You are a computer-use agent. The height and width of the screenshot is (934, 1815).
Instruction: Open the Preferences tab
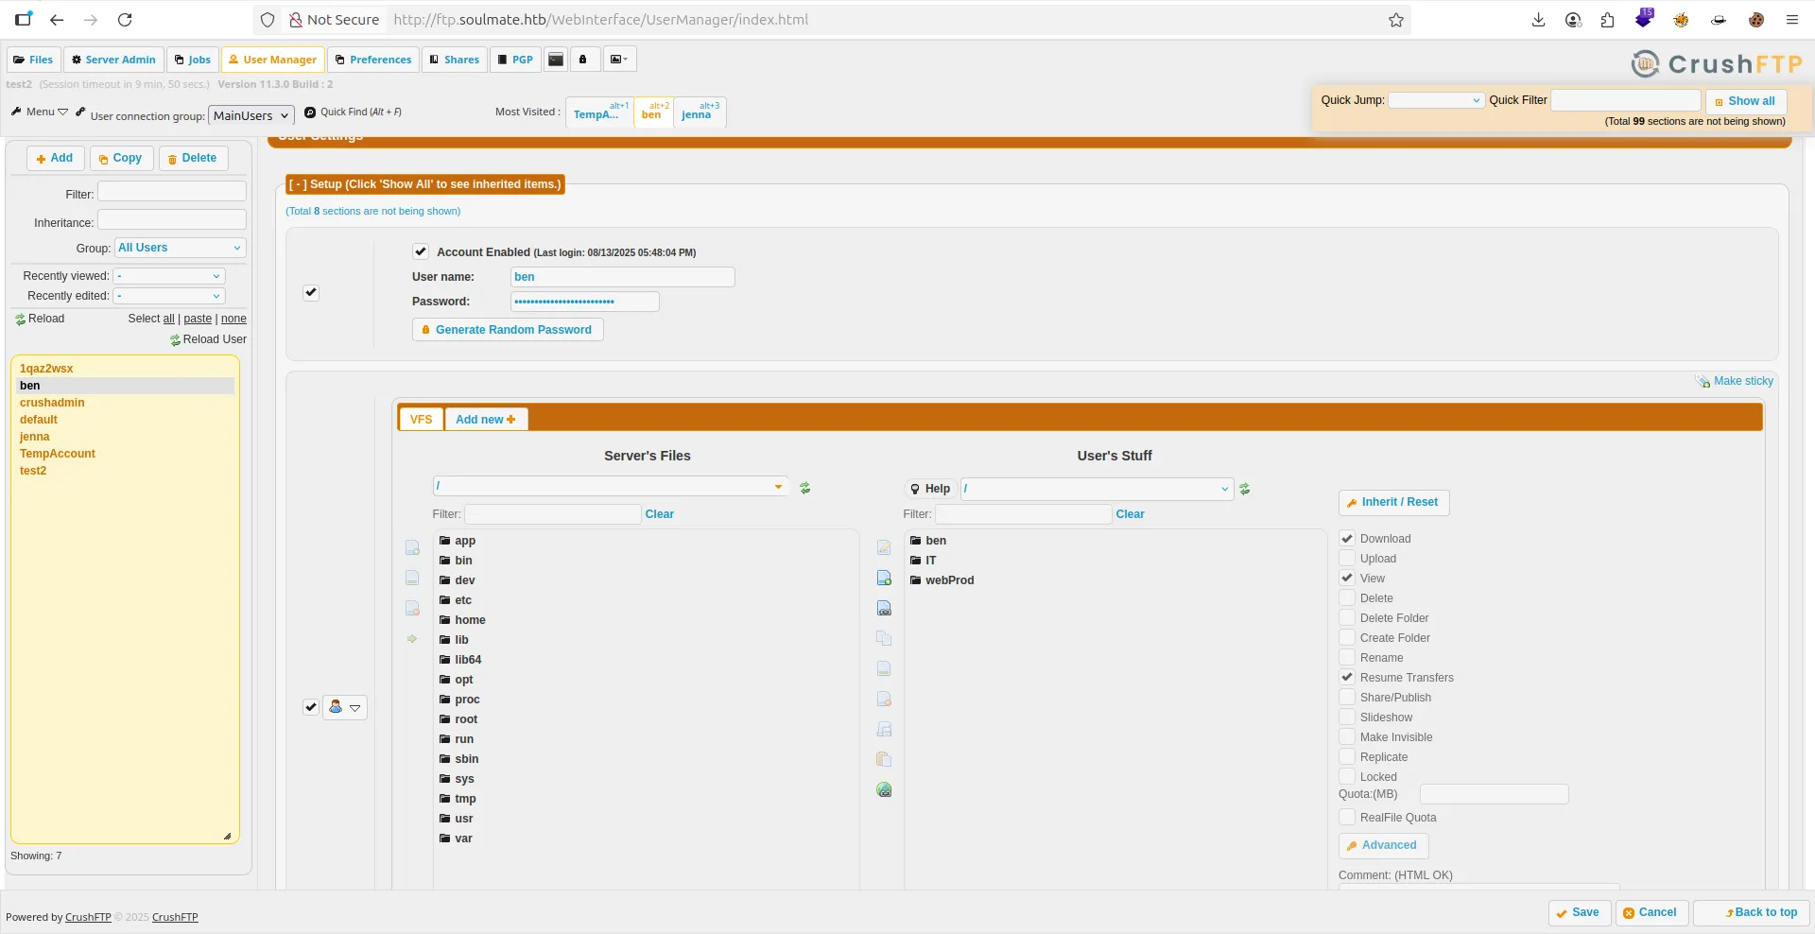[x=373, y=60]
